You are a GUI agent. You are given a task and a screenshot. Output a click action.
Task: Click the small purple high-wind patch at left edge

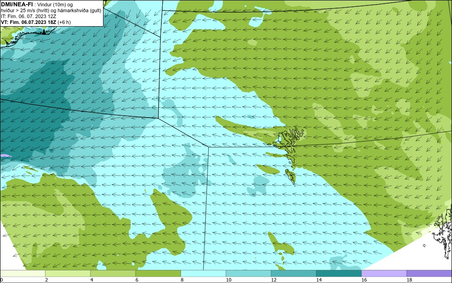click(x=5, y=156)
